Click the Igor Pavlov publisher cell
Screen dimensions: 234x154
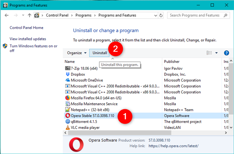173,68
